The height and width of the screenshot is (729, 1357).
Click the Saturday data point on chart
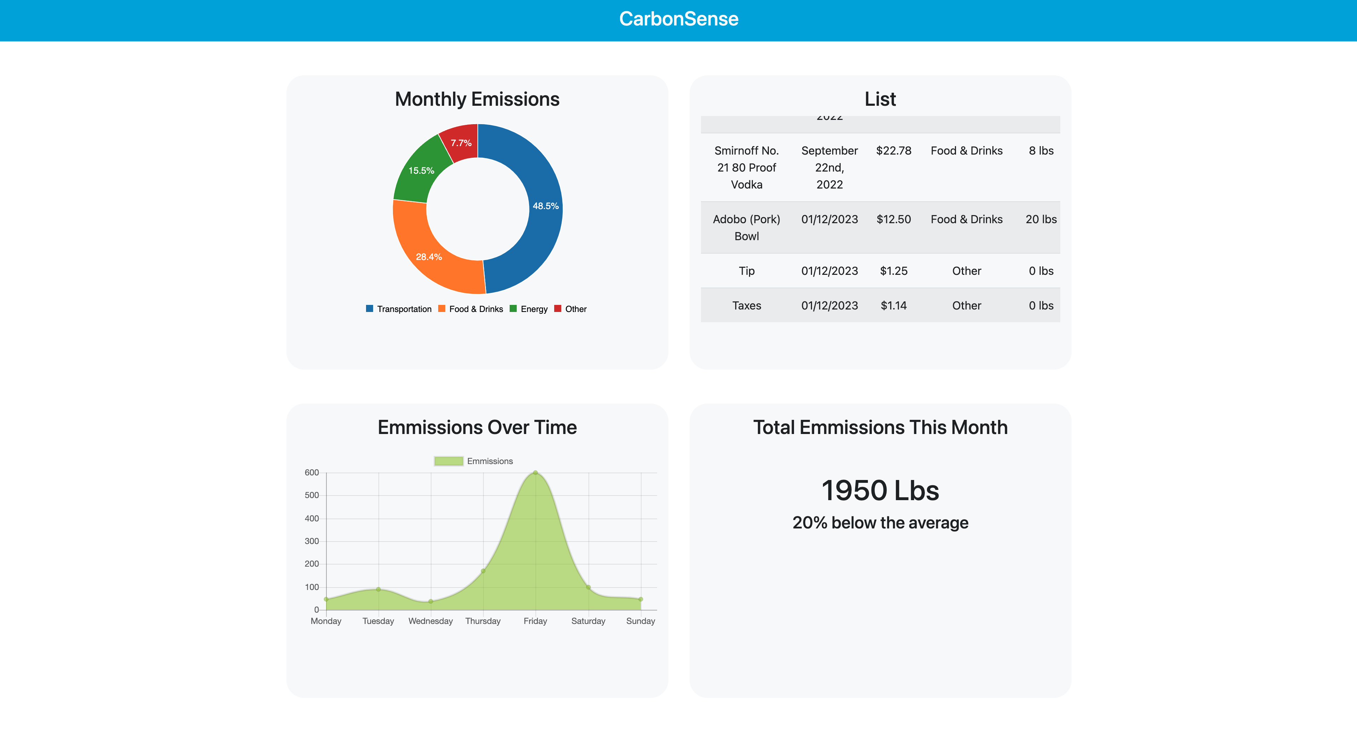click(588, 587)
